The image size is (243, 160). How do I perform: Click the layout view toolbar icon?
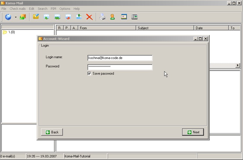click(x=134, y=17)
